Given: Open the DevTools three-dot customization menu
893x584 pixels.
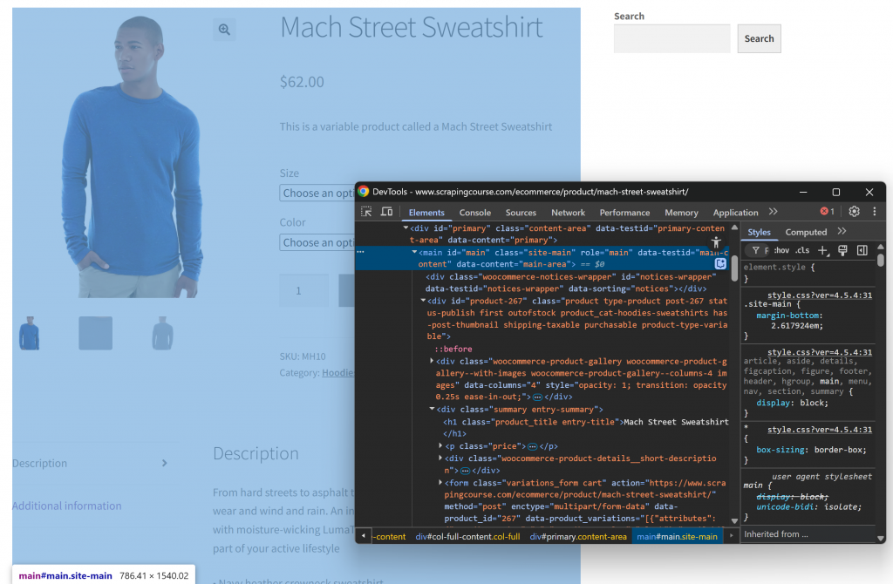Looking at the screenshot, I should coord(875,212).
